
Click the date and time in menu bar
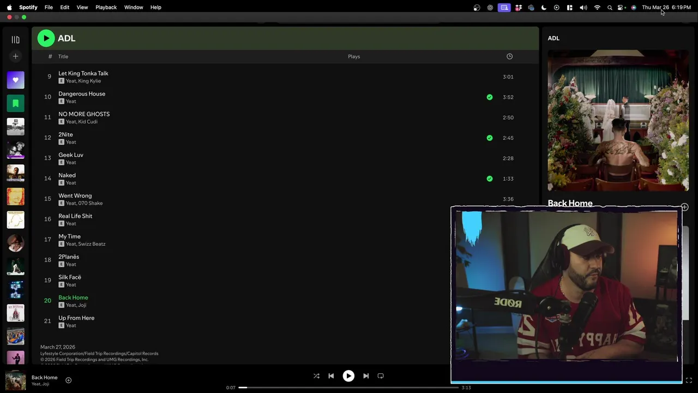coord(666,7)
